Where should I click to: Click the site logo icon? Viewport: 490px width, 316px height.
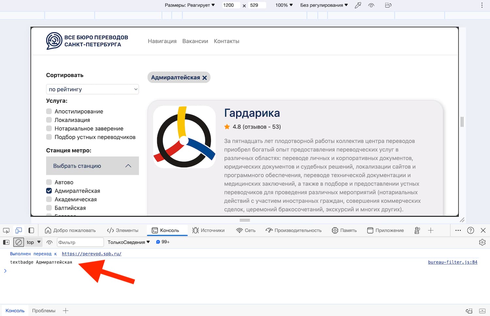pyautogui.click(x=54, y=41)
